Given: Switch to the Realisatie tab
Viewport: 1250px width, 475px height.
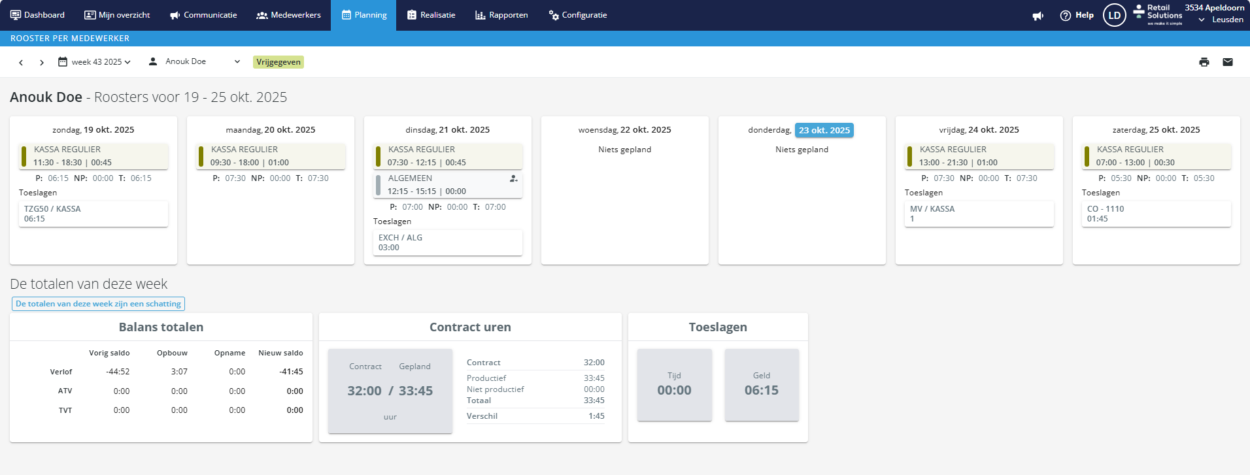Looking at the screenshot, I should coord(431,15).
